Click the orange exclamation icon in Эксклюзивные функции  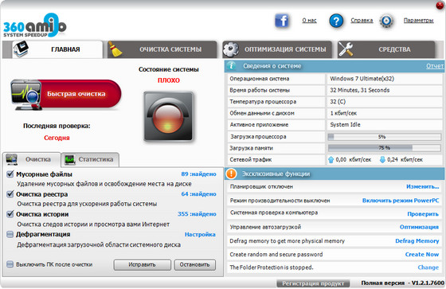(231, 174)
